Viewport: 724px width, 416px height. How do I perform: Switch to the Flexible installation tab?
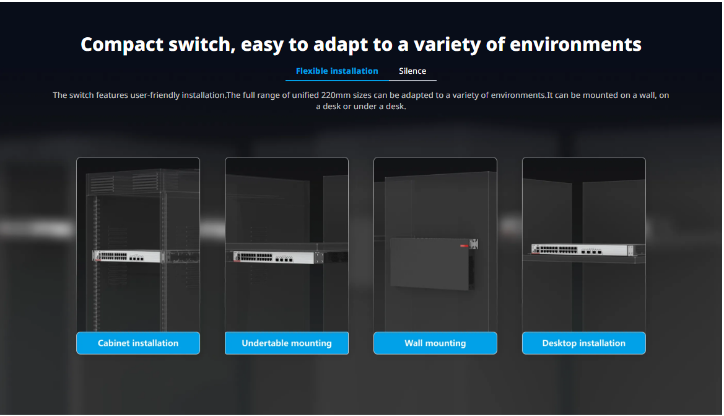pyautogui.click(x=336, y=71)
